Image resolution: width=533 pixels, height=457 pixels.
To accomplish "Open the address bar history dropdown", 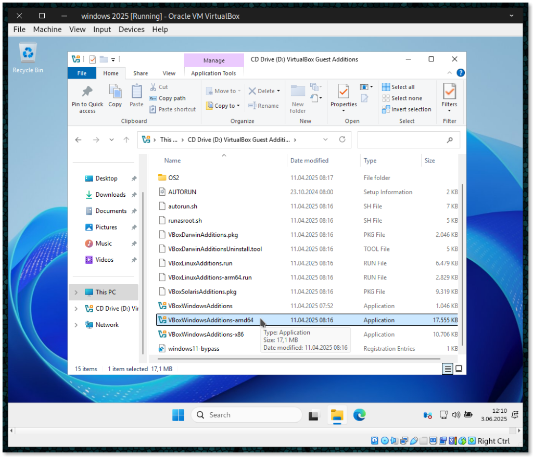I will (x=325, y=139).
